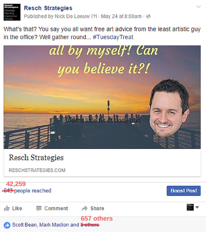207x233 pixels.
Task: Open the #TuesdayTreat hashtag
Action: click(113, 37)
